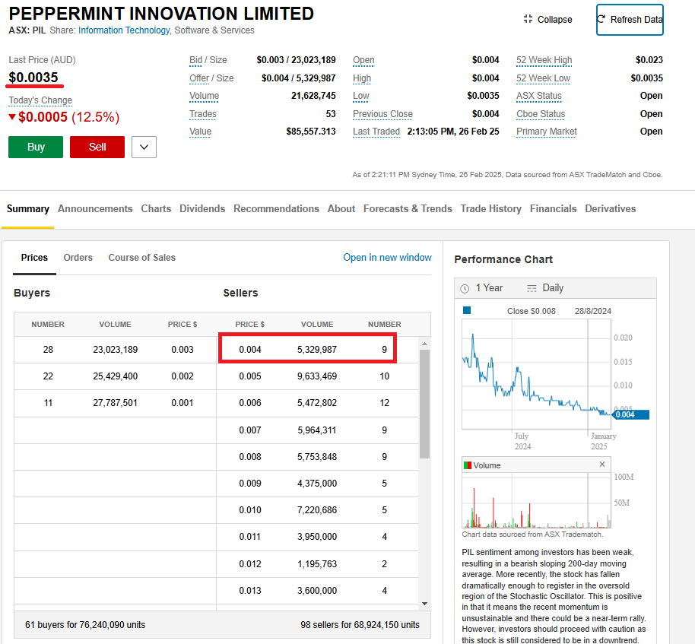Click the 52 Week High label
Image resolution: width=695 pixels, height=644 pixels.
coord(544,60)
